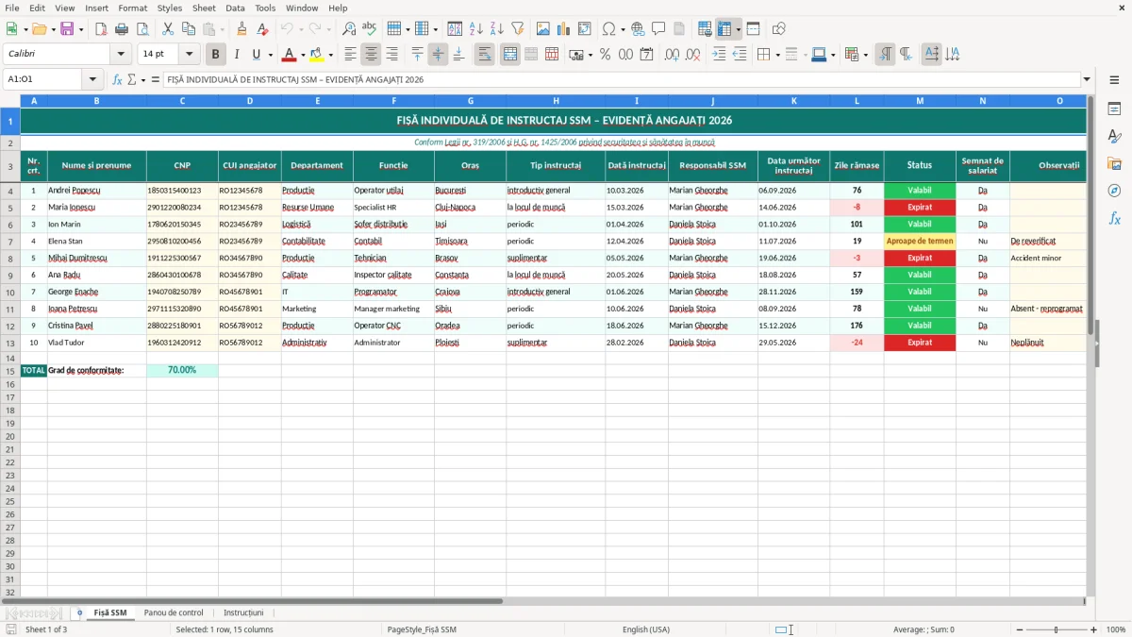Click Sort Ascending icon
The width and height of the screenshot is (1132, 637).
476,29
